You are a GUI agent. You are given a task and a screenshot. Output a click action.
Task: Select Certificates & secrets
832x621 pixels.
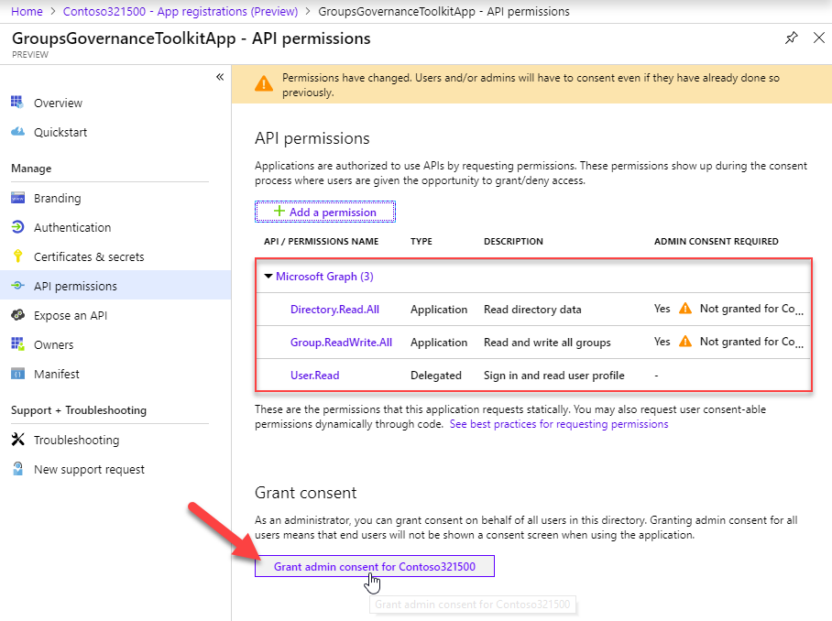pyautogui.click(x=89, y=256)
